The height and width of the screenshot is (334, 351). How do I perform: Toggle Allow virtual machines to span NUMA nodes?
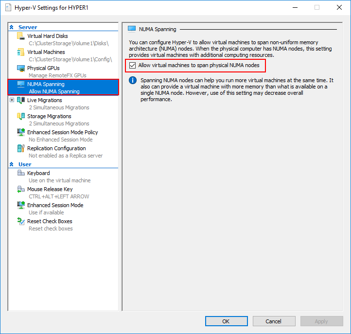click(x=133, y=65)
